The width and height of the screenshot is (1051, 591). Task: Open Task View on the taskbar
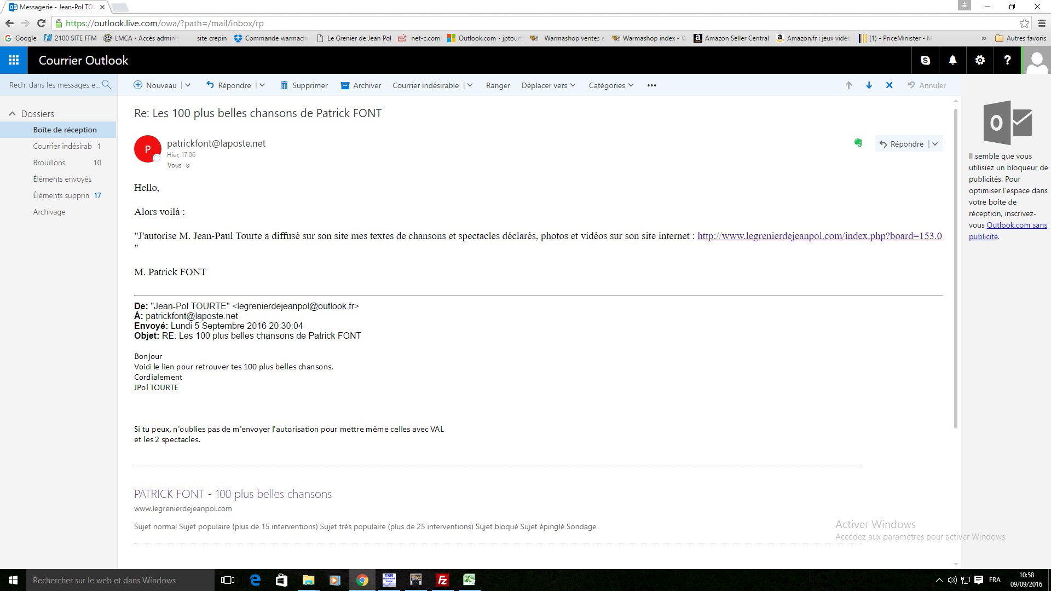(x=227, y=580)
